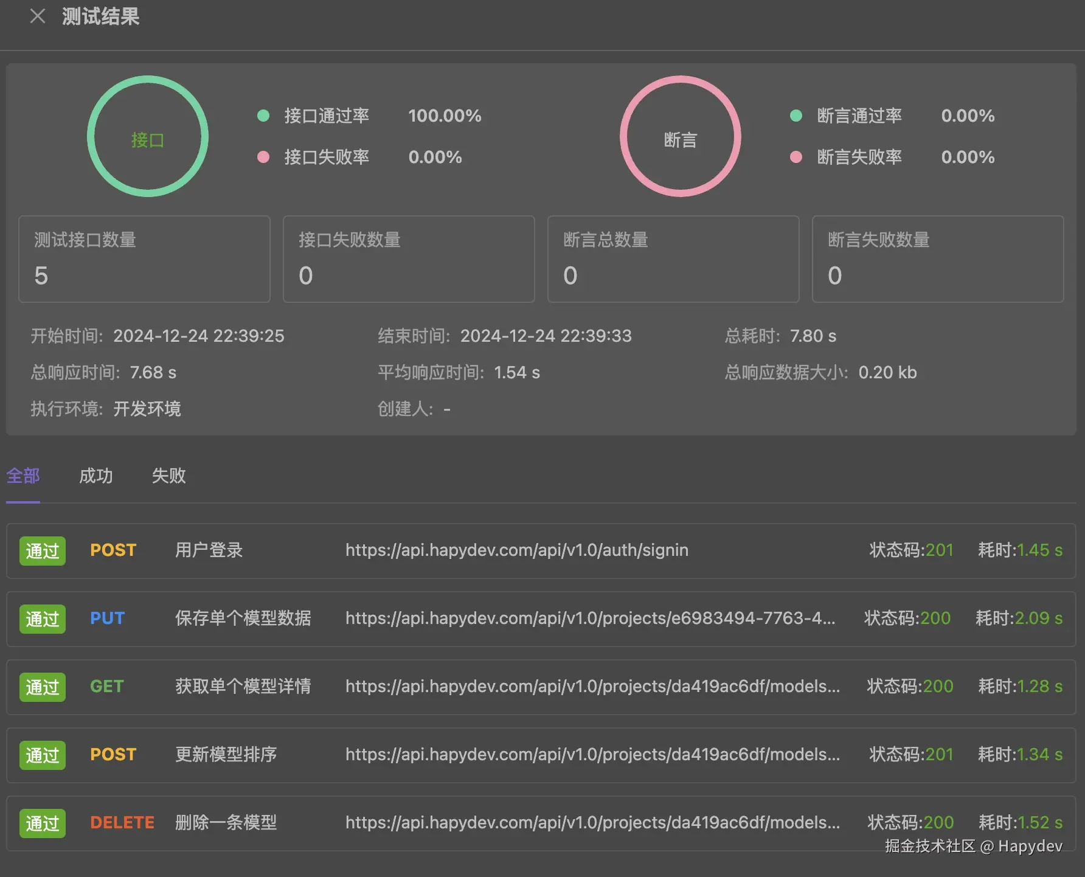Click the 通过 badge on 更新模型排序 row

(41, 755)
